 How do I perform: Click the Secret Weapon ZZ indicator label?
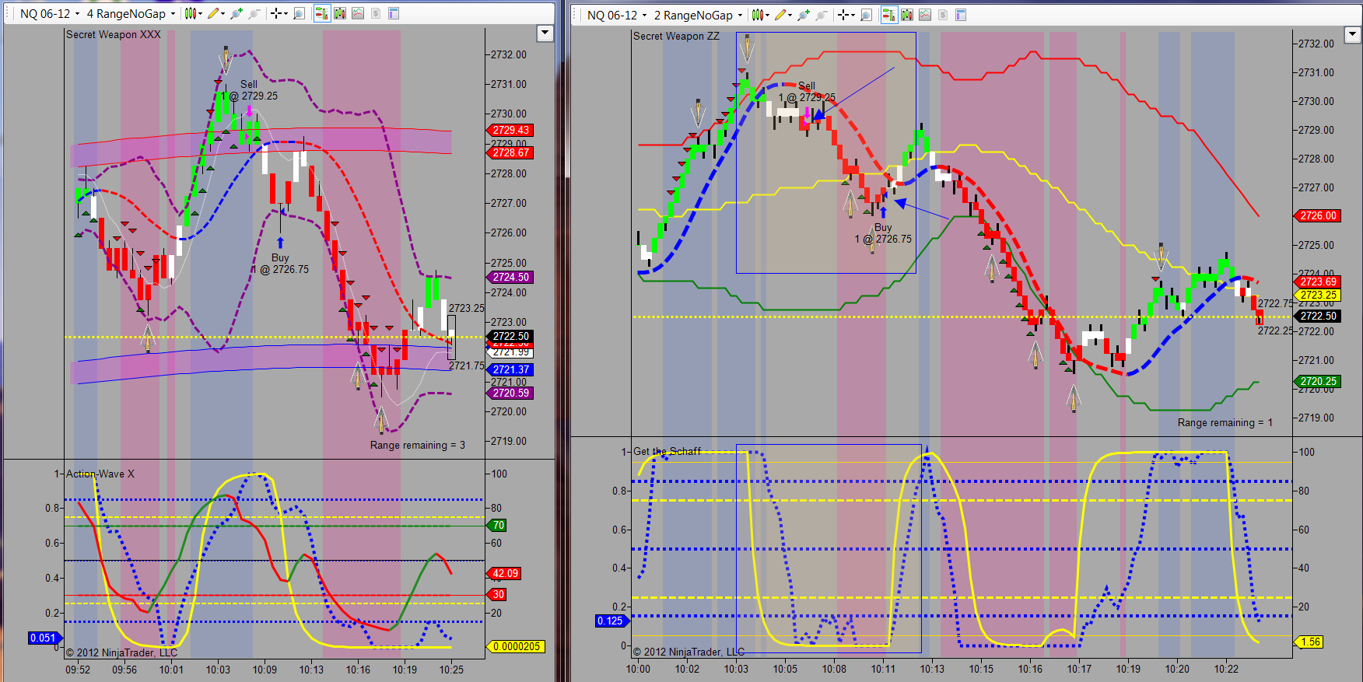point(676,36)
